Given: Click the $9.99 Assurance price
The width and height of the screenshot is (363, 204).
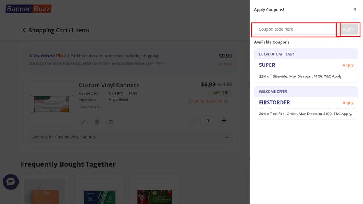Looking at the screenshot, I should [x=225, y=56].
